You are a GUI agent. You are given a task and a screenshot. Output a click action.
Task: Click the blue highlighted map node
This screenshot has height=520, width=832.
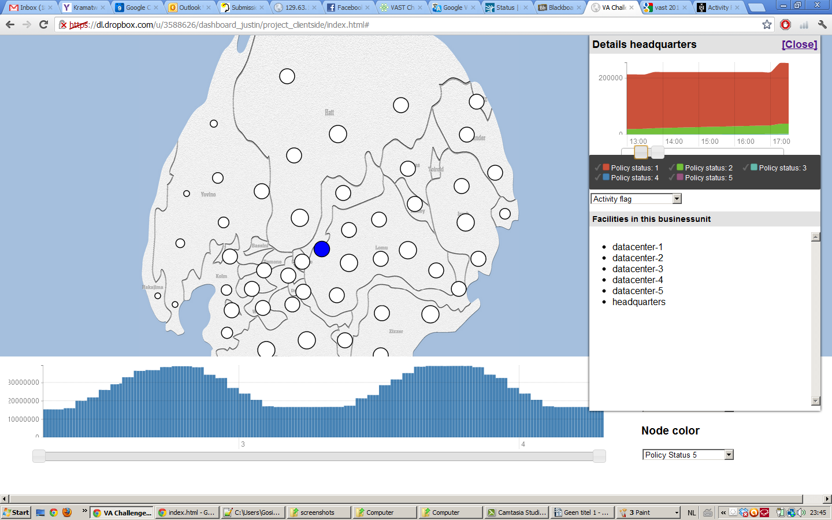[x=322, y=249]
